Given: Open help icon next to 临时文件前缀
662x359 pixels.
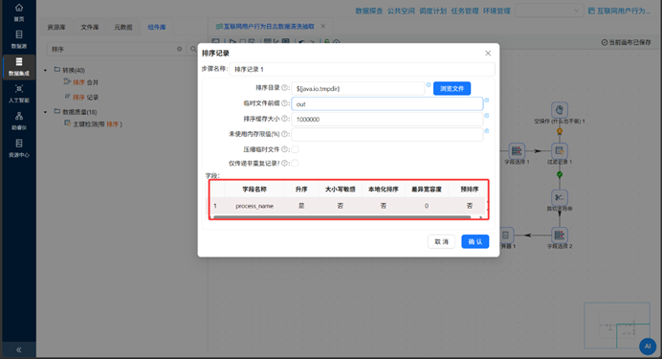Looking at the screenshot, I should click(x=284, y=103).
